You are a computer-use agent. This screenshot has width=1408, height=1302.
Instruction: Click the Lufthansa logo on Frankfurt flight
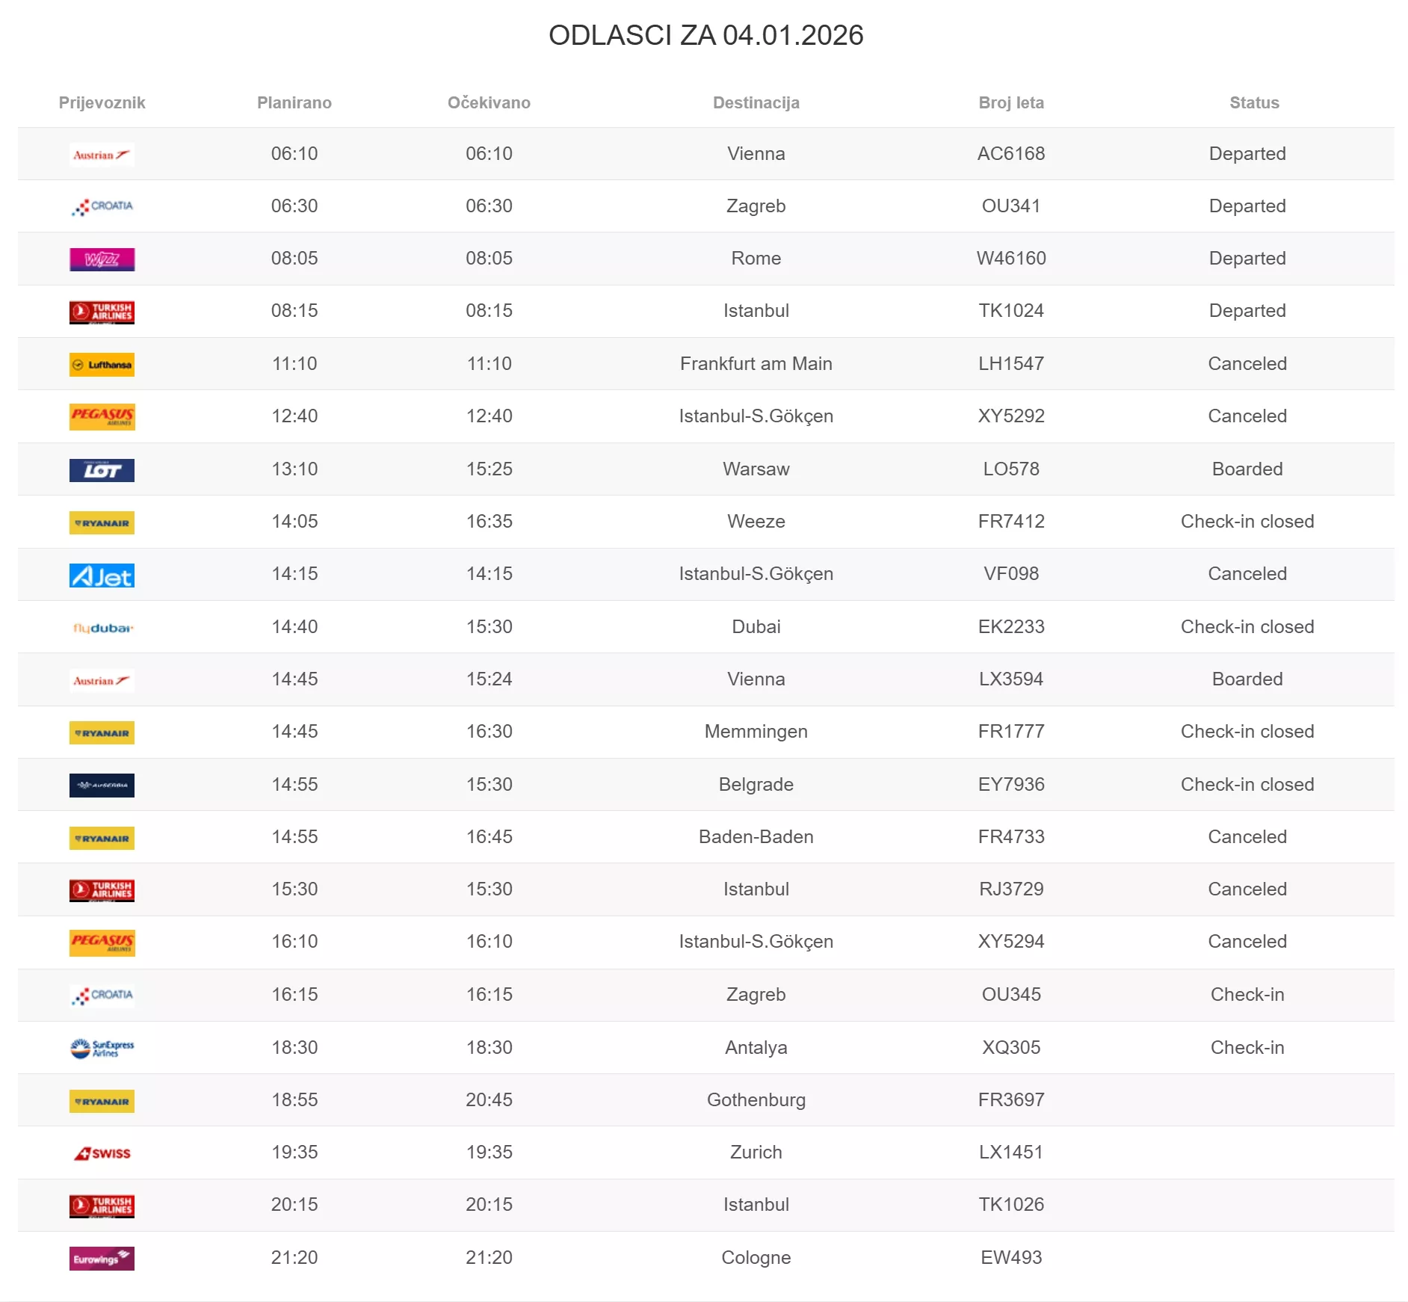click(102, 365)
